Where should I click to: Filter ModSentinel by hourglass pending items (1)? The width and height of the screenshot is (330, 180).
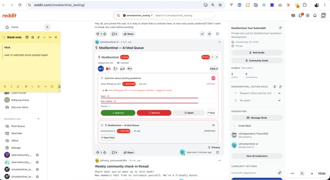coord(115,69)
